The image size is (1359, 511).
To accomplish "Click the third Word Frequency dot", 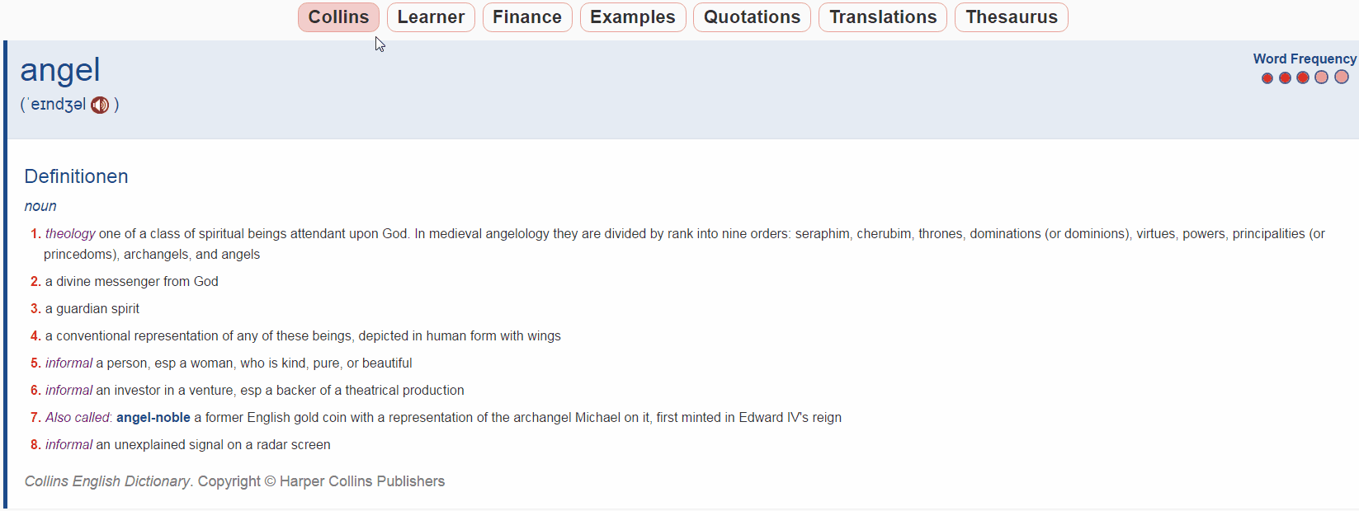I will pyautogui.click(x=1303, y=77).
